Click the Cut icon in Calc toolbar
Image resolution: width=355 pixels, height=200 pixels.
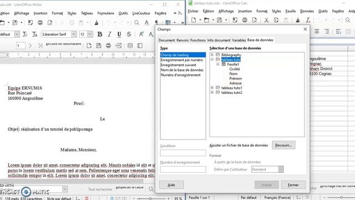point(266,20)
